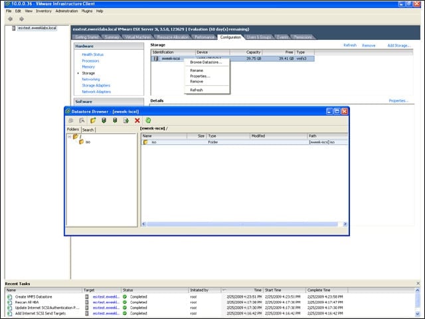The width and height of the screenshot is (425, 319).
Task: Switch to the Getting Started tab
Action: (87, 37)
